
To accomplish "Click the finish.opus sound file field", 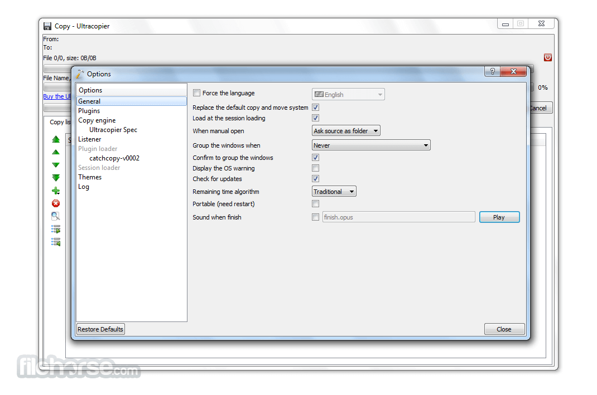I will click(x=398, y=217).
